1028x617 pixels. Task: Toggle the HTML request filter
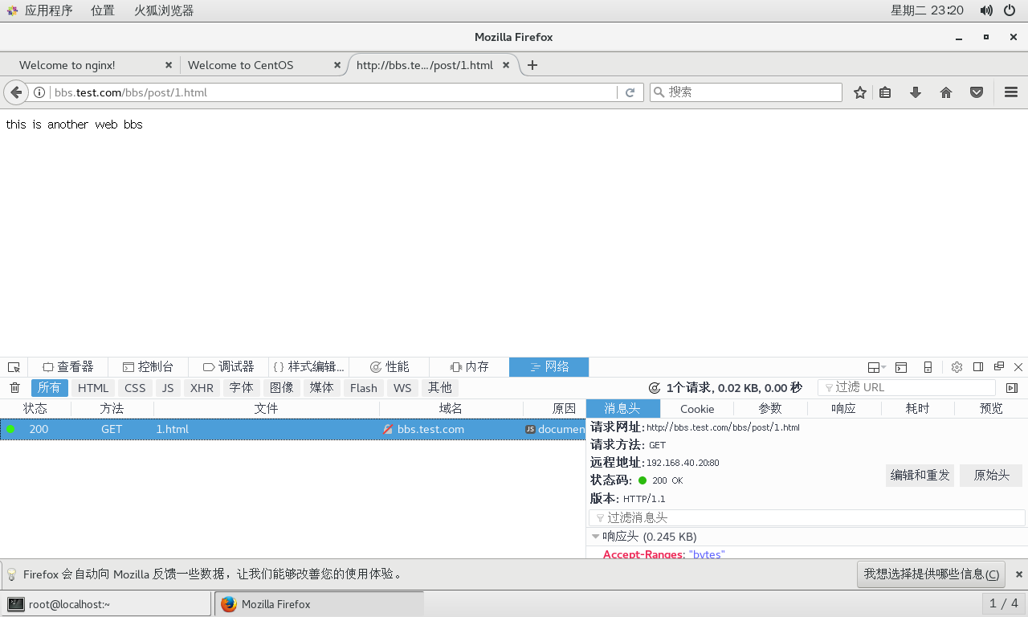(x=93, y=388)
